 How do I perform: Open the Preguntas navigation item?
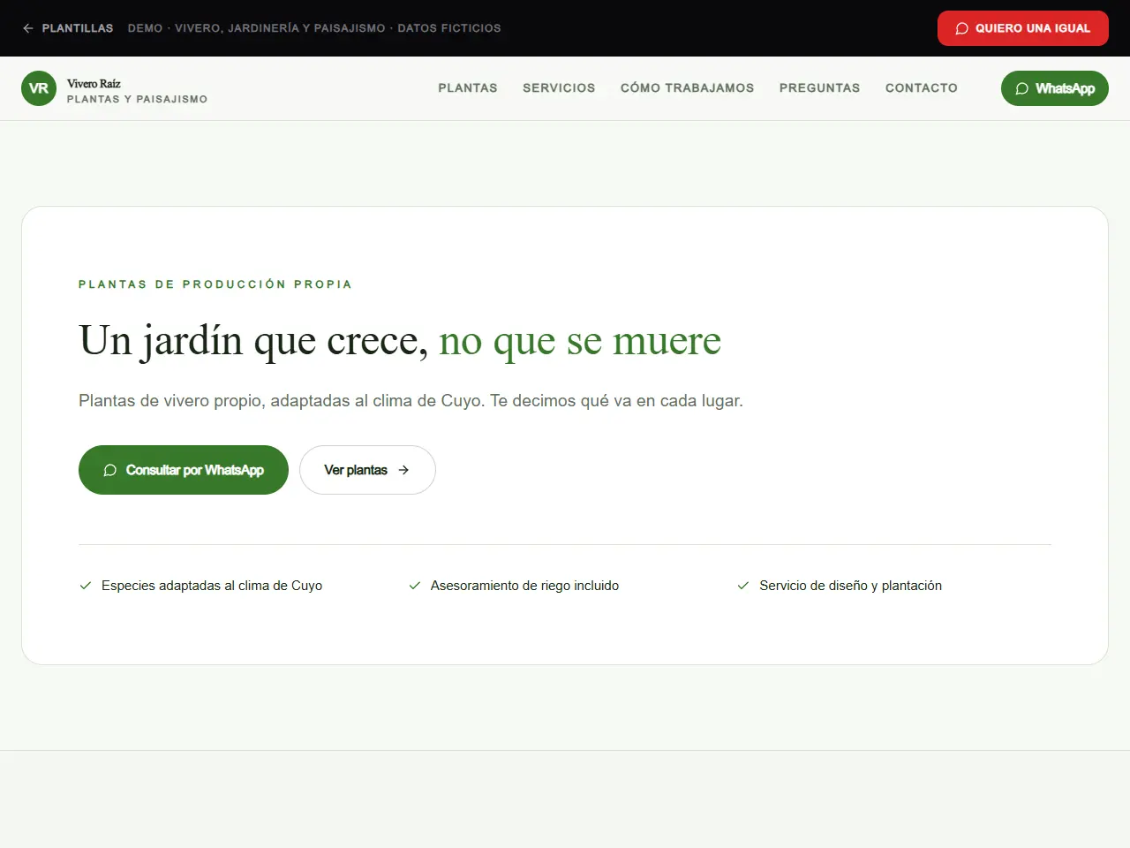pyautogui.click(x=819, y=88)
